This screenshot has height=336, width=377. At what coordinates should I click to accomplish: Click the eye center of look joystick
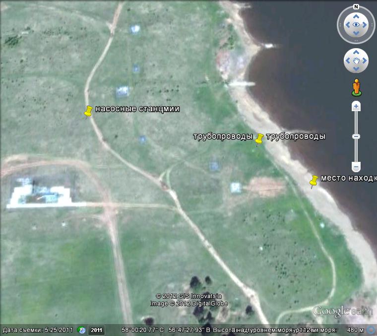pyautogui.click(x=356, y=25)
